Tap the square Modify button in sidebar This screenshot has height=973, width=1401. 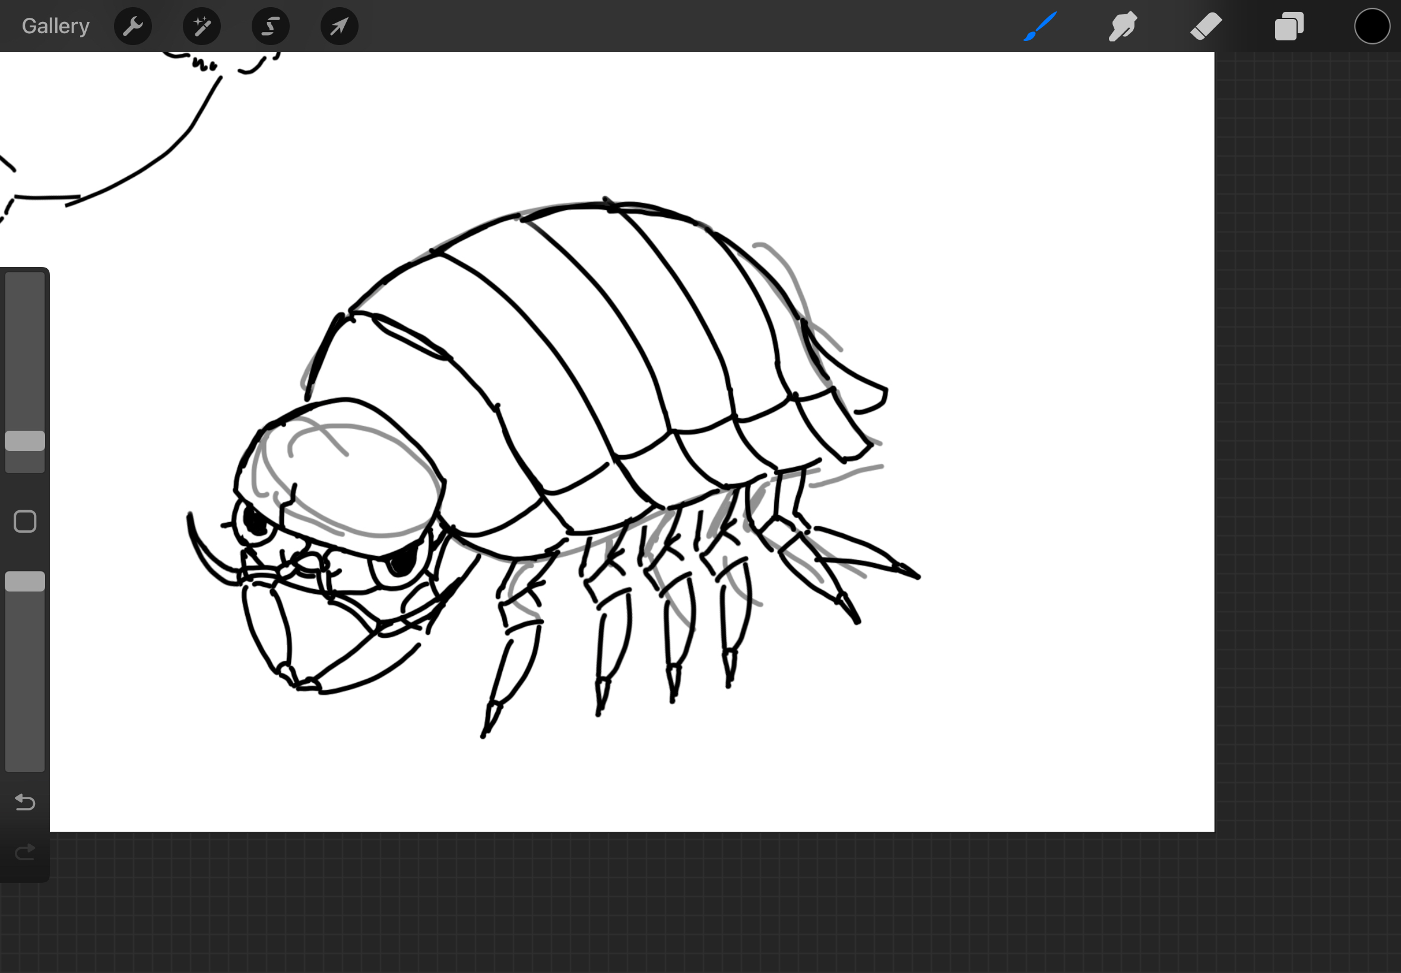coord(25,522)
